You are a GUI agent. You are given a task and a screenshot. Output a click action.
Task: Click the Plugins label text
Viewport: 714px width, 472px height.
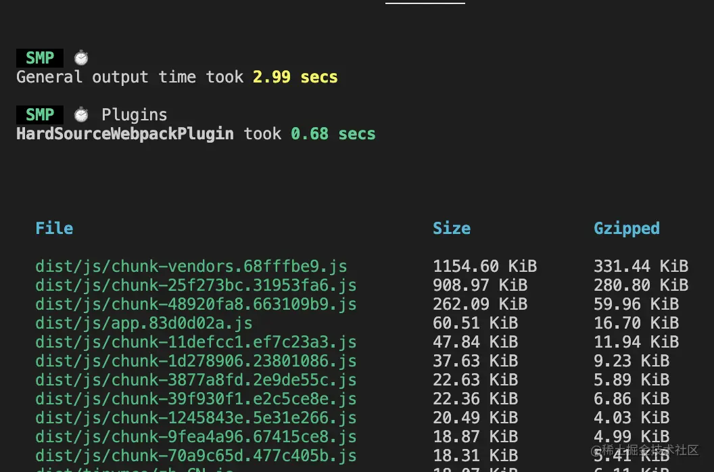tap(135, 115)
